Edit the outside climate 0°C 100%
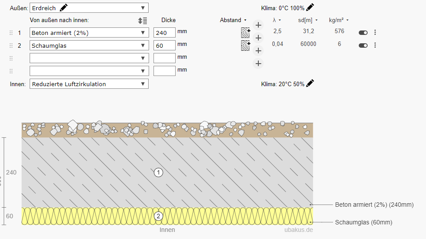The height and width of the screenshot is (239, 426). click(x=310, y=7)
